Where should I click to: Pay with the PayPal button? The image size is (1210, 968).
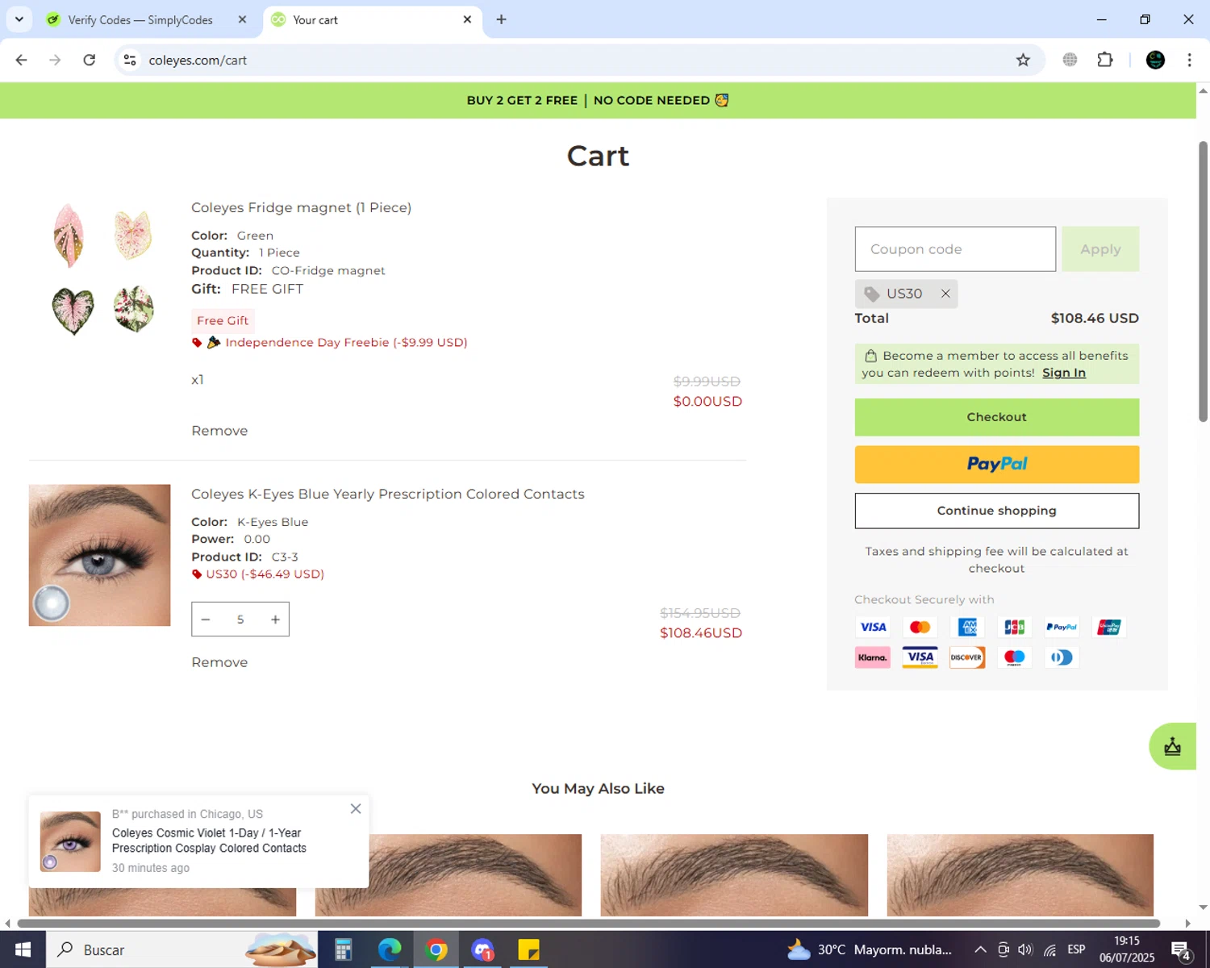997,465
